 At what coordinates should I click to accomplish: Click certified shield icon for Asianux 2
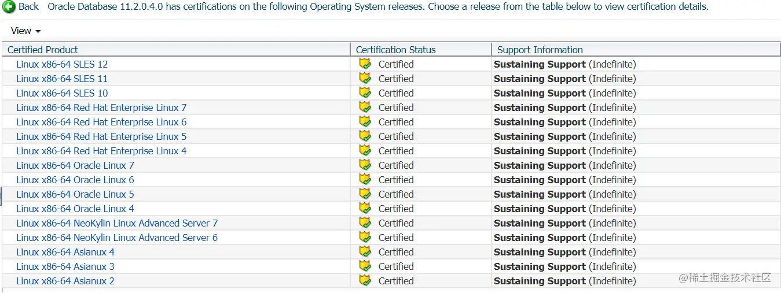365,280
